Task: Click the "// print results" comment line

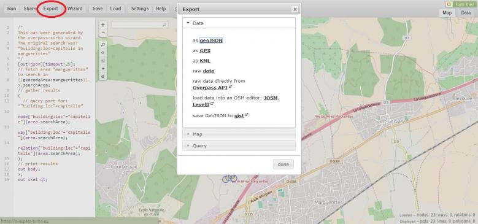Action: click(x=37, y=164)
